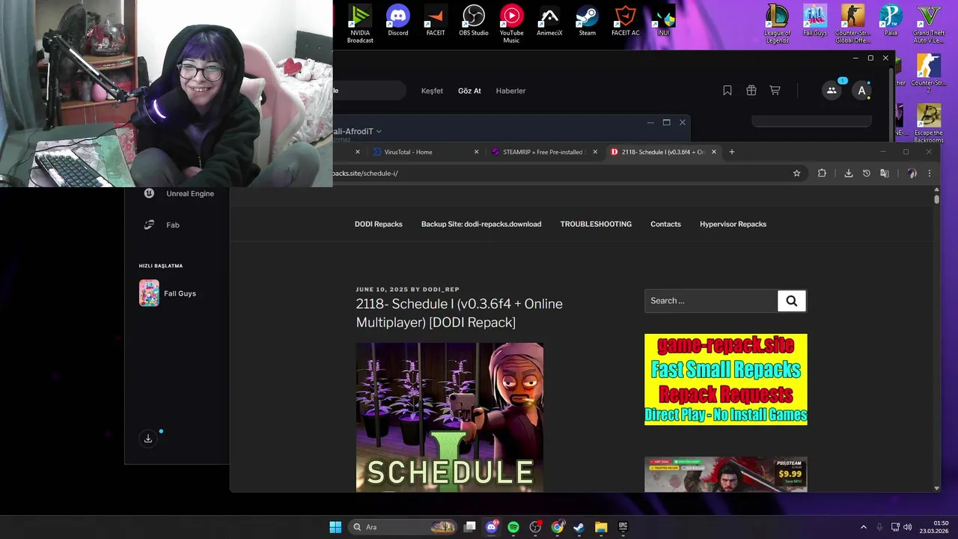Expand the ali-AfrodiT dropdown chevron
The image size is (958, 539).
click(379, 131)
